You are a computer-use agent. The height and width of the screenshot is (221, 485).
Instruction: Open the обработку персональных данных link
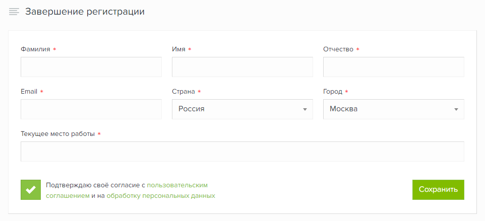(x=161, y=195)
